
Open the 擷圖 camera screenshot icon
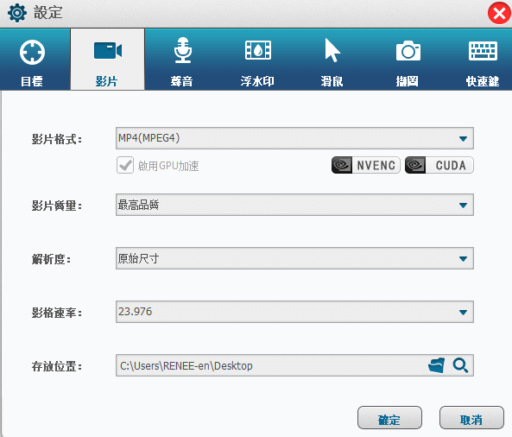point(408,51)
